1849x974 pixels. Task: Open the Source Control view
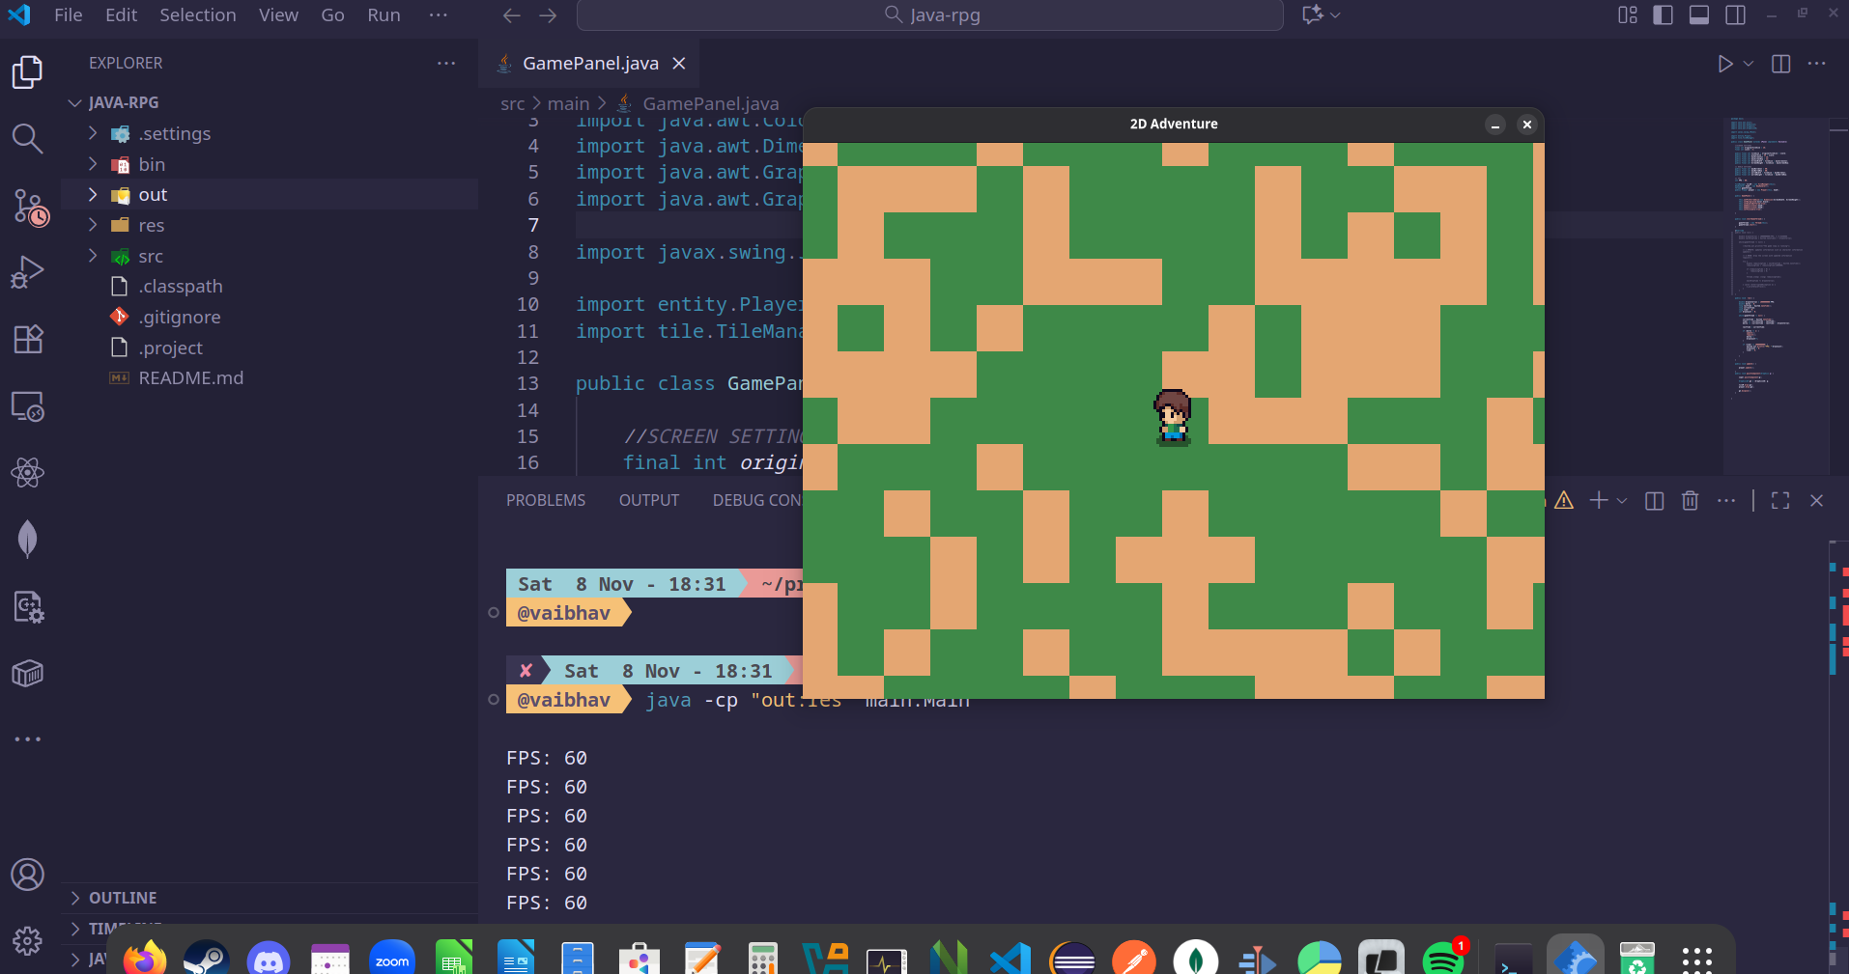point(27,207)
